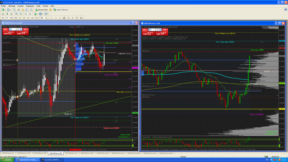
Task: Select the H1 timeframe button
Action: point(19,18)
